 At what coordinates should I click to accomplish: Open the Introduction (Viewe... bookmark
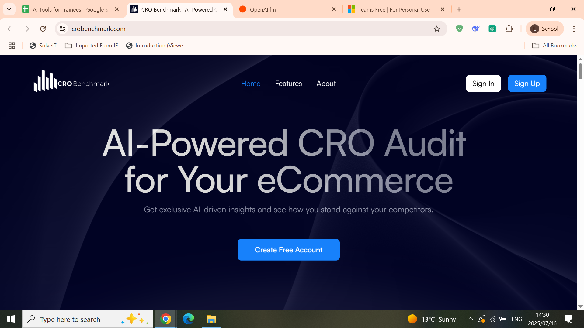(x=157, y=46)
